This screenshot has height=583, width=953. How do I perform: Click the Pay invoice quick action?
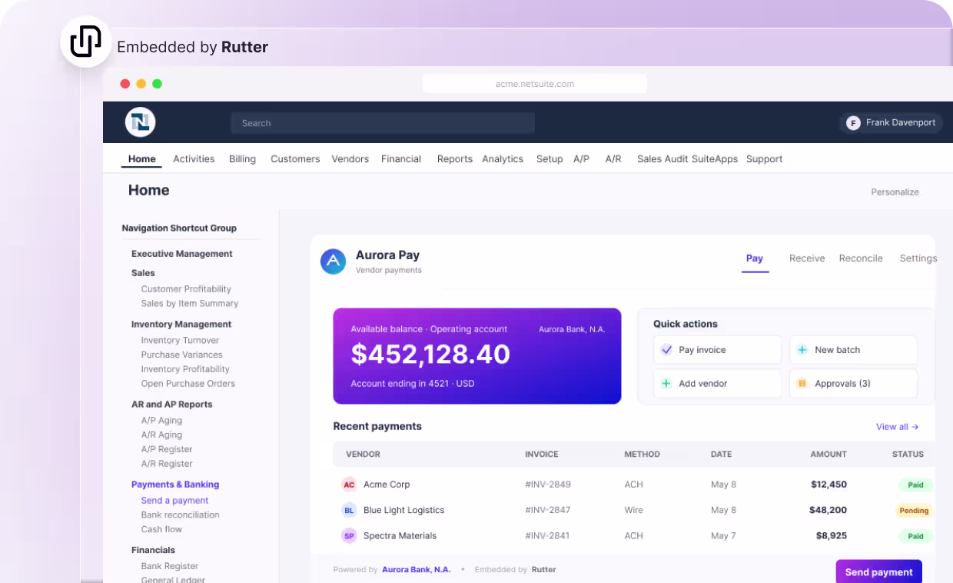tap(717, 350)
